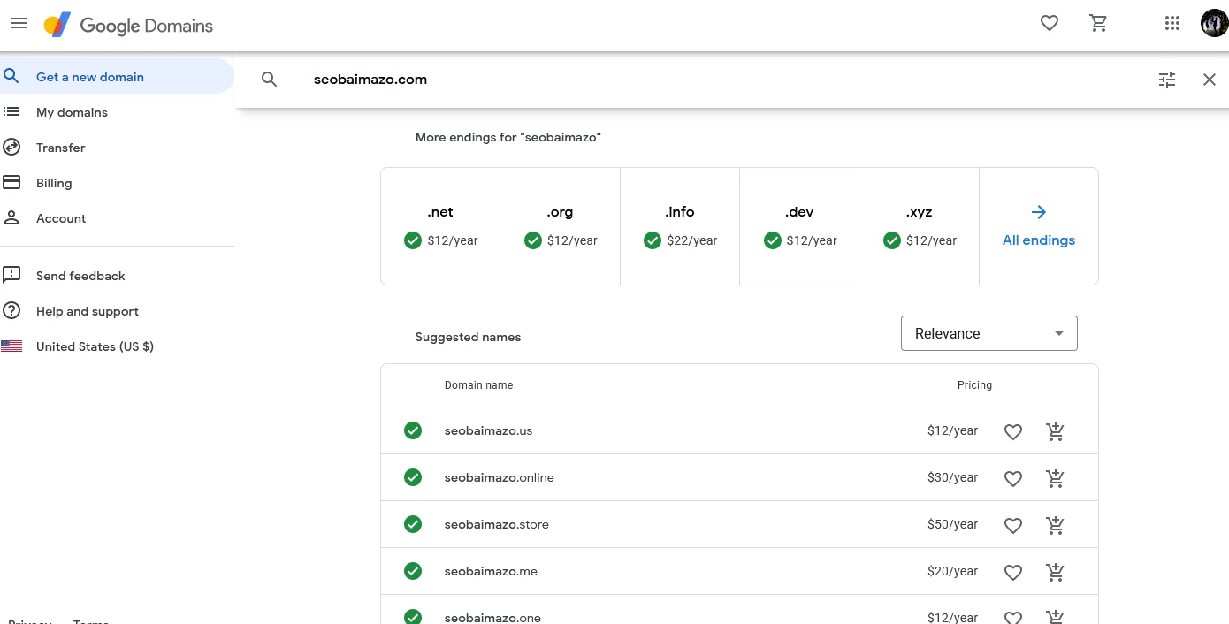The width and height of the screenshot is (1229, 624).
Task: Click seobaimazo.store domain name
Action: 497,525
